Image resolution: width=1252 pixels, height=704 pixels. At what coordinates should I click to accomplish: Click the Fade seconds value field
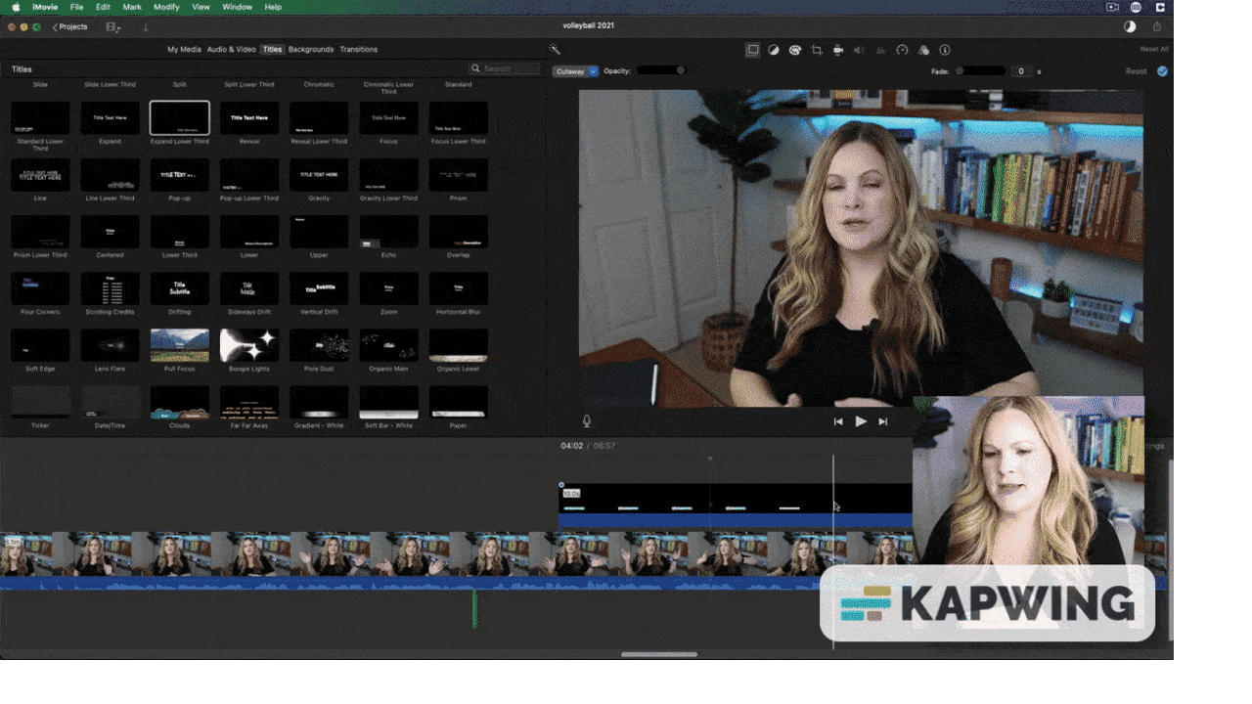point(1021,71)
